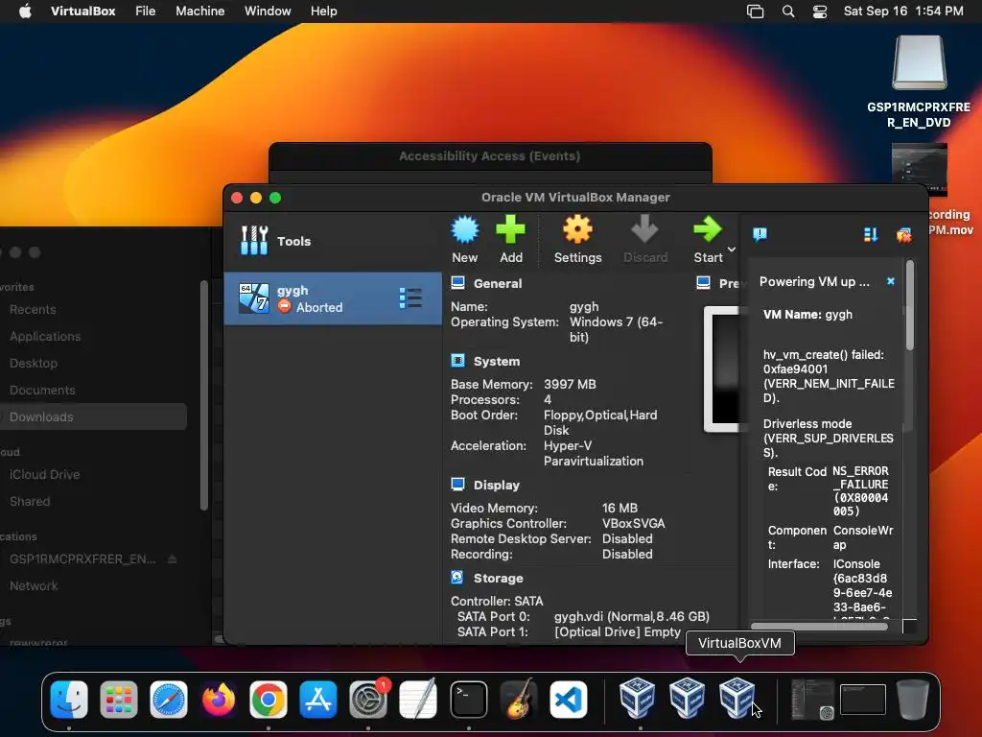Open the Window menu
This screenshot has height=737, width=982.
pos(268,11)
